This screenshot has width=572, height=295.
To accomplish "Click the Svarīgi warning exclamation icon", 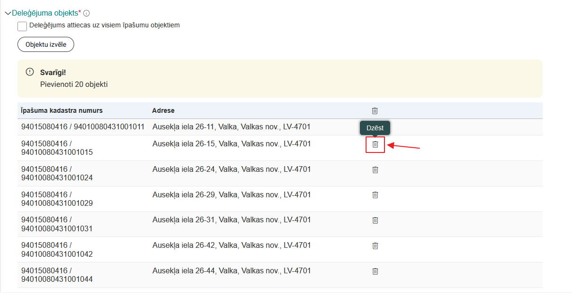I will (x=30, y=72).
